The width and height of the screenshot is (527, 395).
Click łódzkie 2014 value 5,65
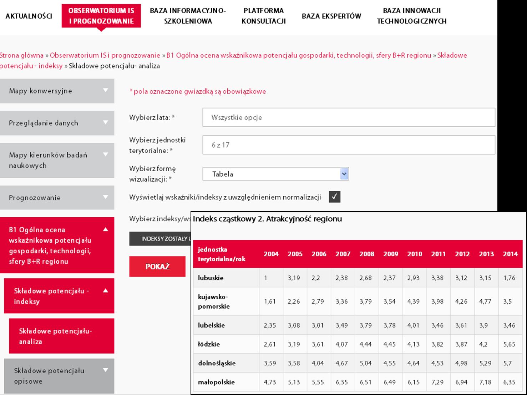[509, 344]
